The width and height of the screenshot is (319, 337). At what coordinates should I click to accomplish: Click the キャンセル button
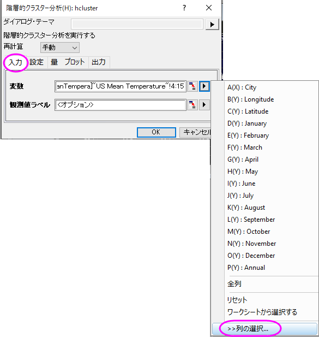tap(196, 132)
